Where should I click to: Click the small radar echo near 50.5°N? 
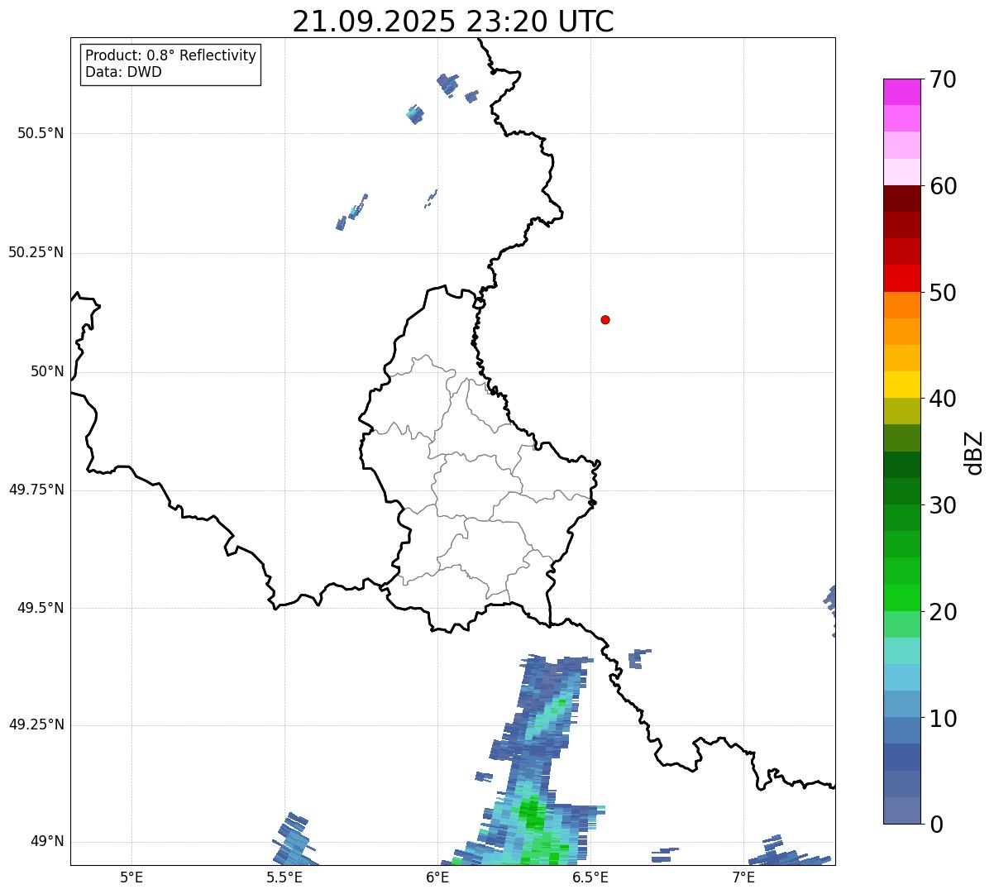tap(416, 114)
